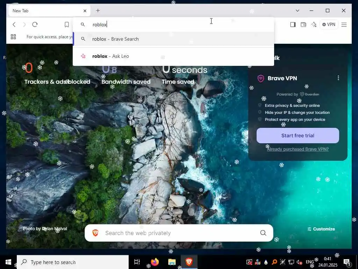Choose roblox - Ask Leo suggestion
This screenshot has height=269, width=358.
[x=173, y=56]
